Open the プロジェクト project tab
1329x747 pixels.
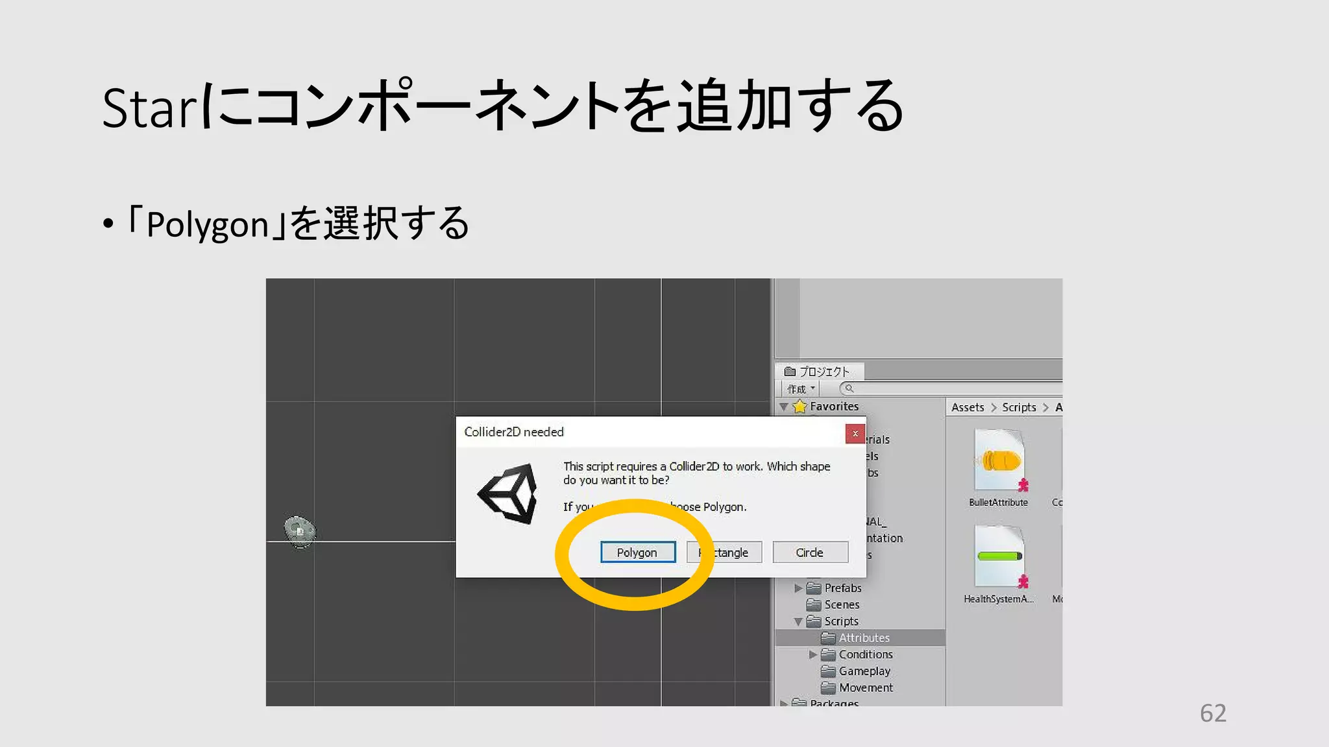click(819, 372)
